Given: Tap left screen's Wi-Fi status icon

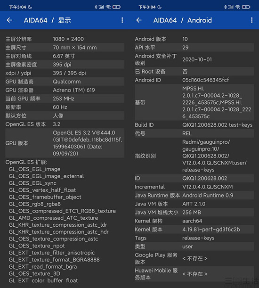Looking at the screenshot, I should pos(108,7).
